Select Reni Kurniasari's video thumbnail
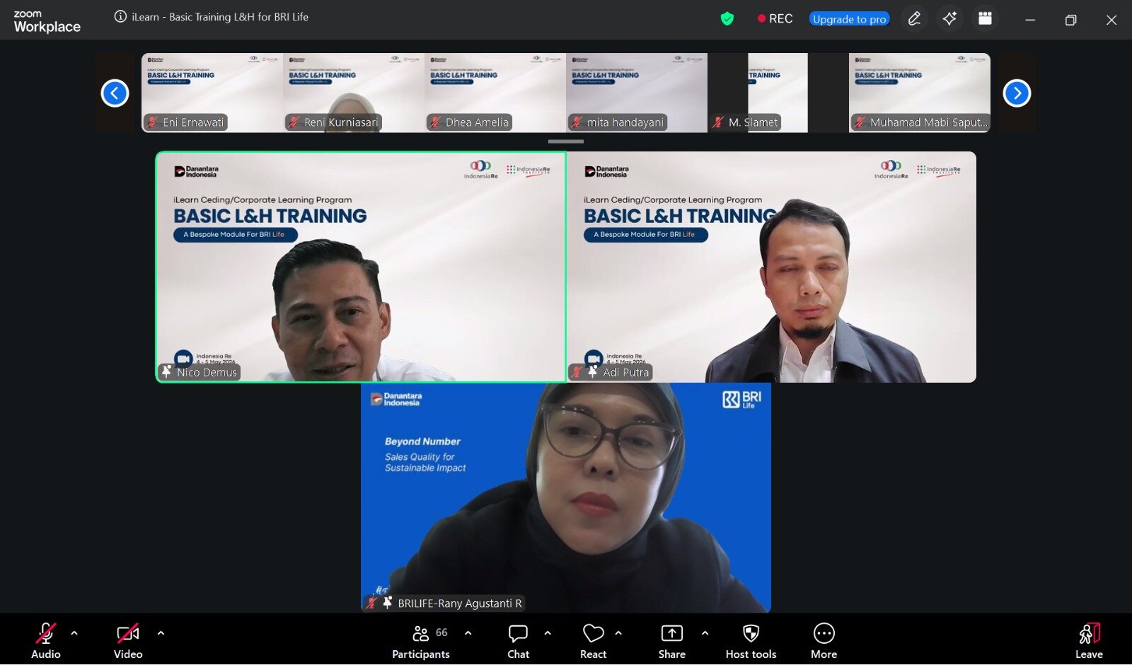The width and height of the screenshot is (1132, 665). coord(354,93)
